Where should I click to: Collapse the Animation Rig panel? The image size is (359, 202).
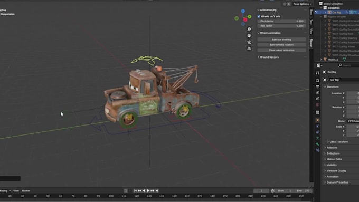pos(259,10)
